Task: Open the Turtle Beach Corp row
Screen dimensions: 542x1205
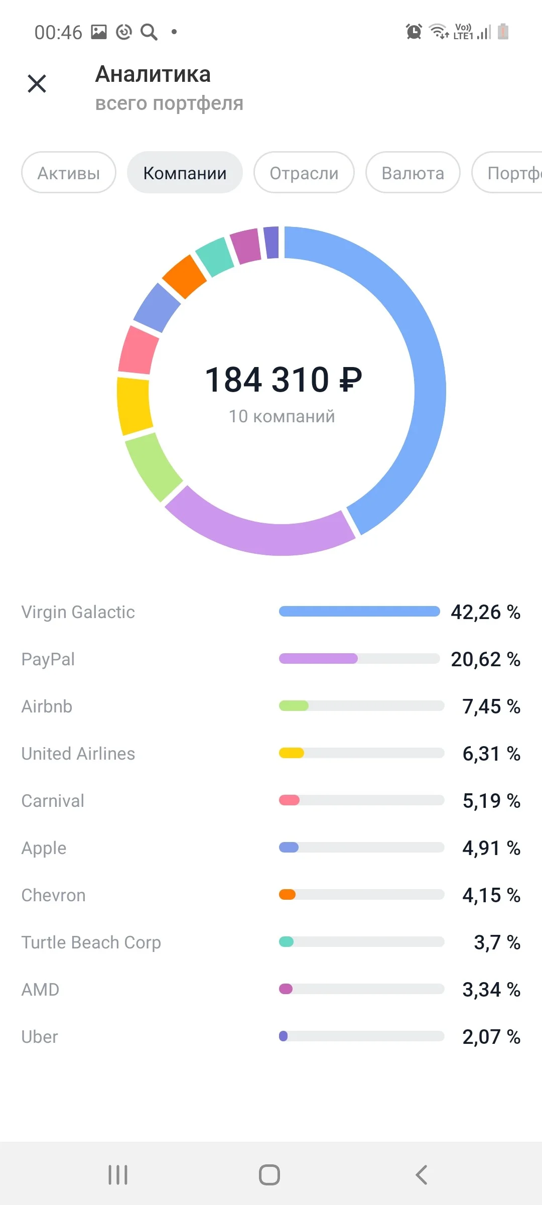Action: pyautogui.click(x=271, y=942)
